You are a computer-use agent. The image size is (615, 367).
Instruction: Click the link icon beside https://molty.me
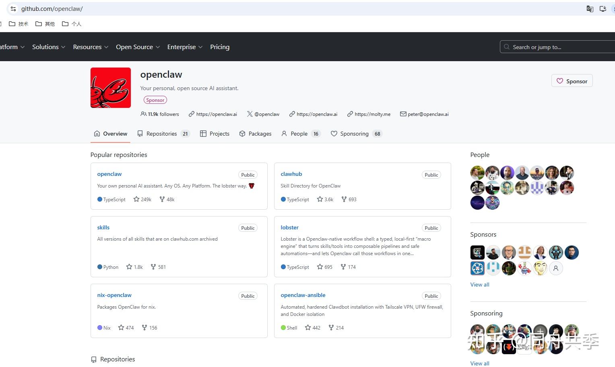tap(350, 114)
